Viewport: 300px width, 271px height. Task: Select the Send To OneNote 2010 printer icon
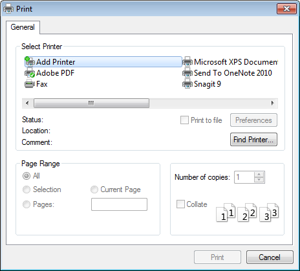pyautogui.click(x=187, y=73)
